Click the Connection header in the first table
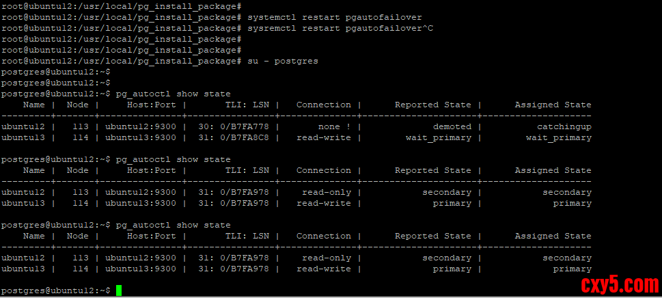Viewport: 662px width, 298px height. tap(324, 105)
